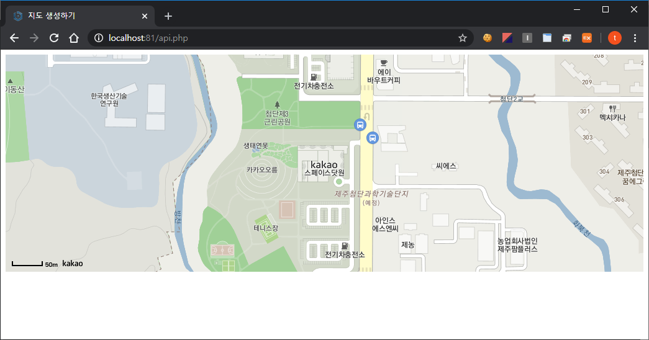Select the 지도 생성하기 tab
Image resolution: width=649 pixels, height=340 pixels.
tap(80, 16)
